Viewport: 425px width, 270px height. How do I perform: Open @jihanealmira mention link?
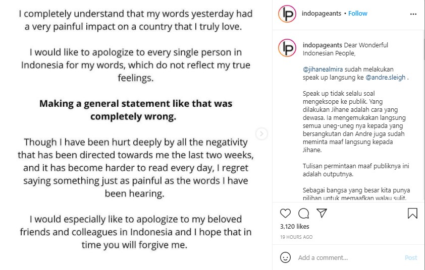click(x=323, y=69)
